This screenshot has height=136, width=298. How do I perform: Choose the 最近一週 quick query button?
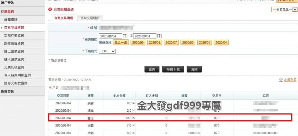click(121, 43)
